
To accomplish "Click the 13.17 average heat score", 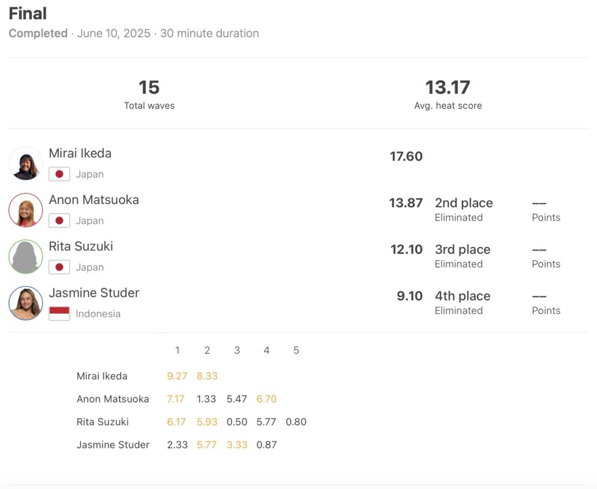I will [447, 88].
